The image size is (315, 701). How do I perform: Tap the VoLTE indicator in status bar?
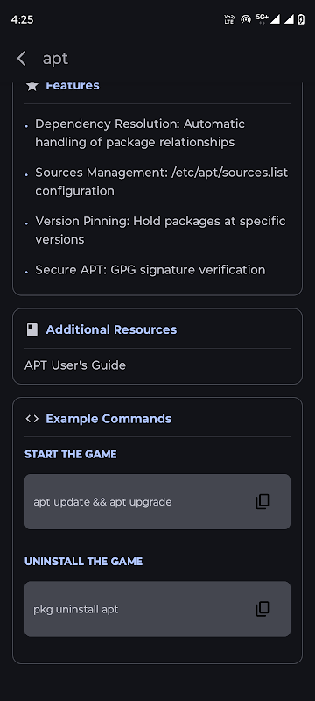pos(229,19)
